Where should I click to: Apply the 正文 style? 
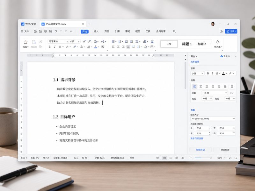169,44
